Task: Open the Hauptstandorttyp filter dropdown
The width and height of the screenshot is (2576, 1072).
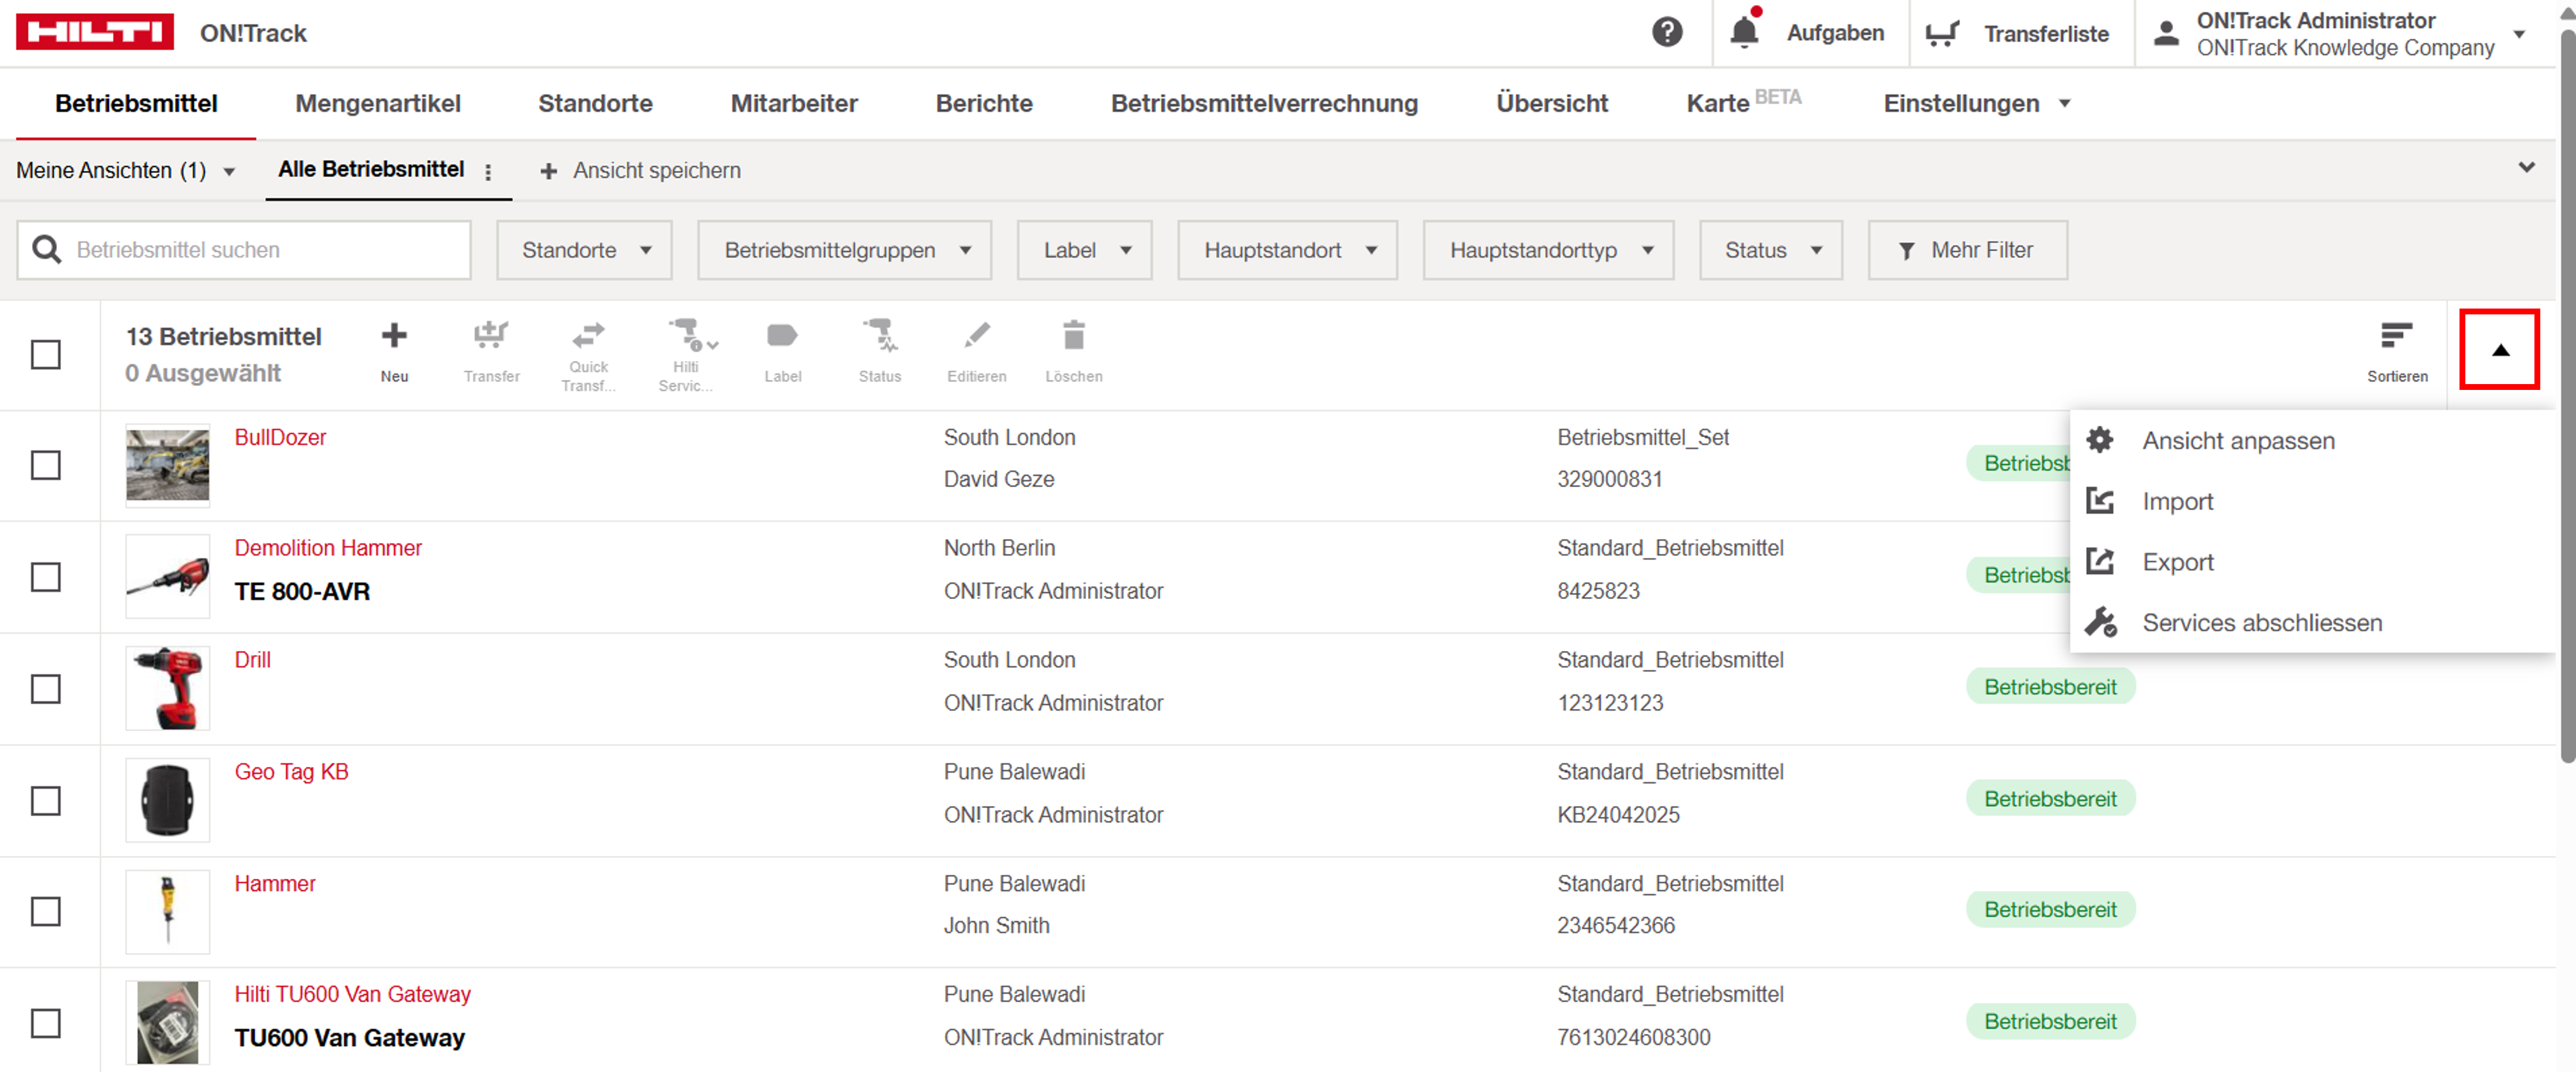Action: click(1548, 250)
